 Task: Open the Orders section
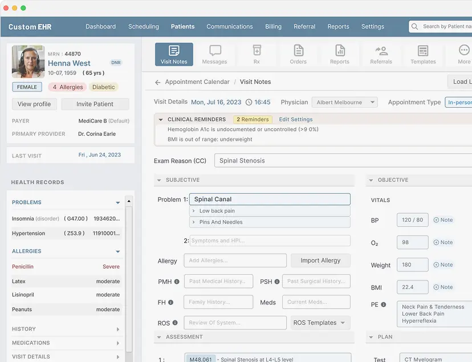pos(298,54)
